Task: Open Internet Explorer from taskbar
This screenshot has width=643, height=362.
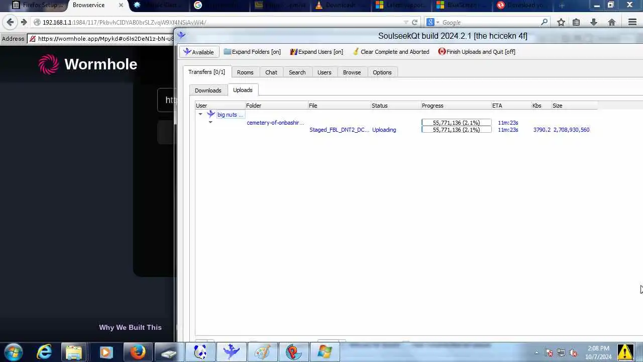Action: coord(44,352)
